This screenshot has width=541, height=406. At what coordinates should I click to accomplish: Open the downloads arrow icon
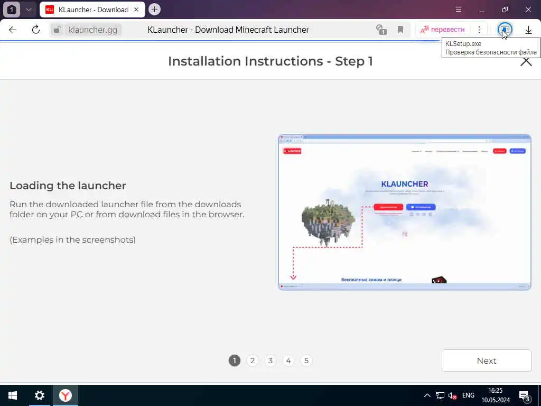tap(528, 30)
